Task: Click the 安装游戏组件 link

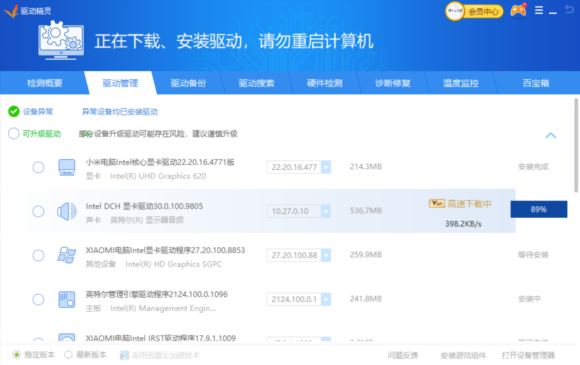Action: tap(463, 355)
